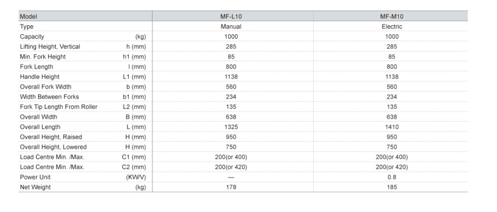
Task: Click the 1410 overall length value
Action: (x=392, y=127)
